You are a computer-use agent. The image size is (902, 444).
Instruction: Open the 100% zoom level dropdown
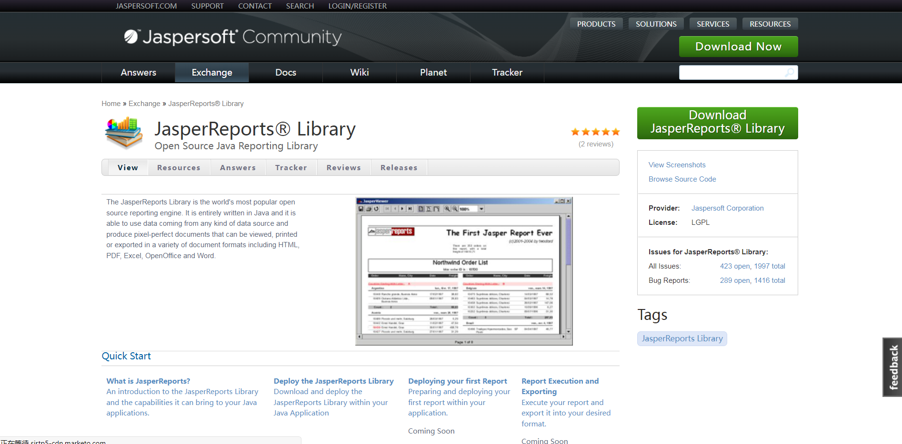click(481, 209)
